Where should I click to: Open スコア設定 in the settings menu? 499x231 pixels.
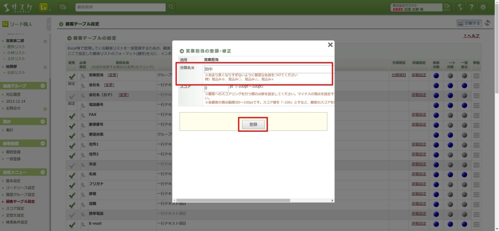(x=14, y=208)
